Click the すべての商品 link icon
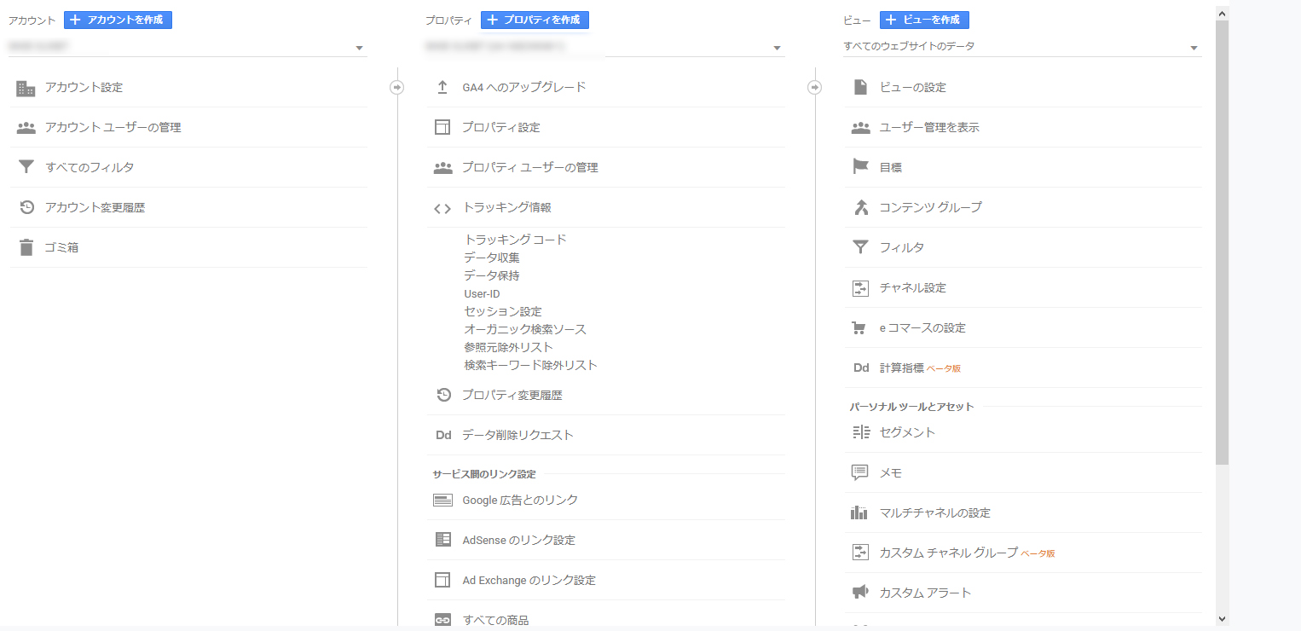 [x=442, y=620]
